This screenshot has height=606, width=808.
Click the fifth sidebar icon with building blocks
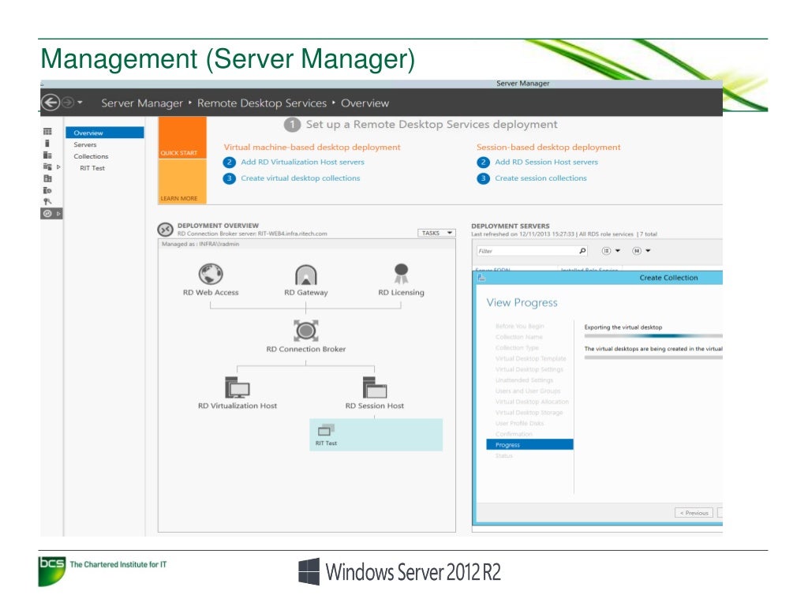pyautogui.click(x=47, y=178)
